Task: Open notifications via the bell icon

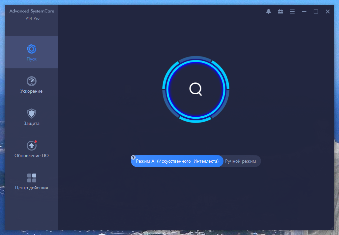Action: (x=269, y=12)
